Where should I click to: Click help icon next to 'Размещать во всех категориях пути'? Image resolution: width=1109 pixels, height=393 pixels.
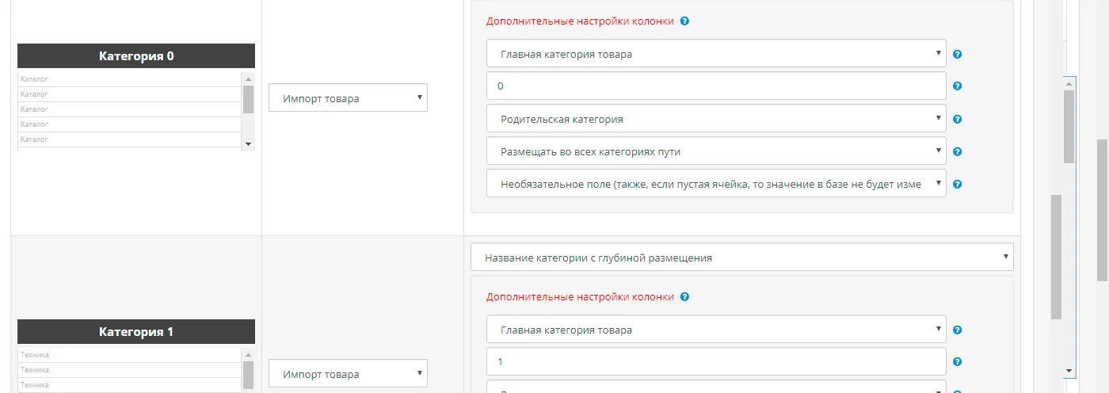957,152
